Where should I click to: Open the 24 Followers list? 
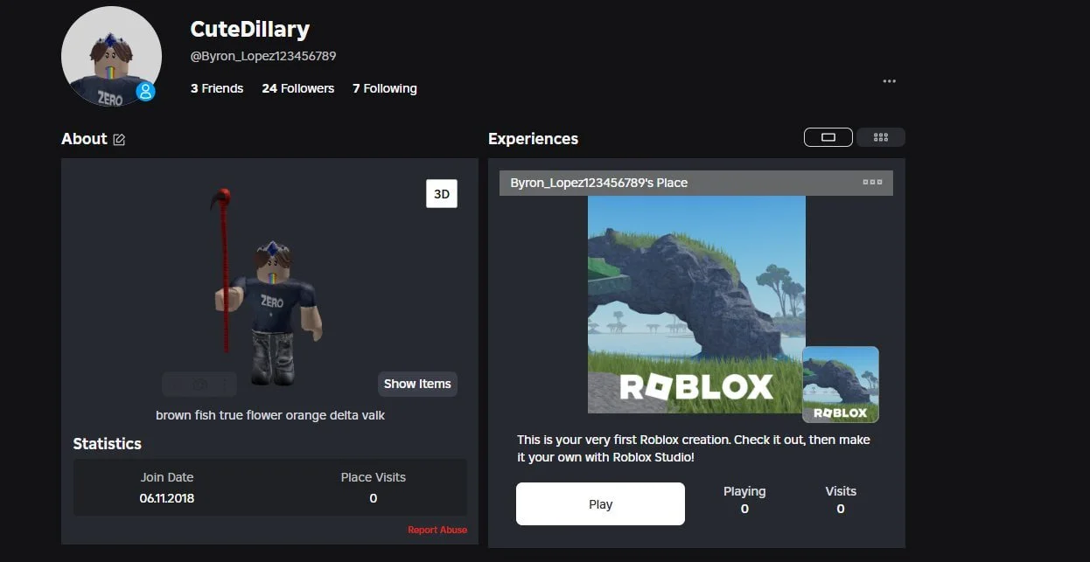pos(298,88)
